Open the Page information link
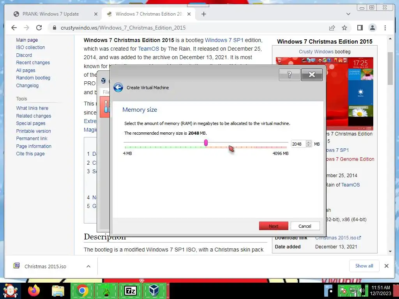The height and width of the screenshot is (299, 399). [x=34, y=146]
